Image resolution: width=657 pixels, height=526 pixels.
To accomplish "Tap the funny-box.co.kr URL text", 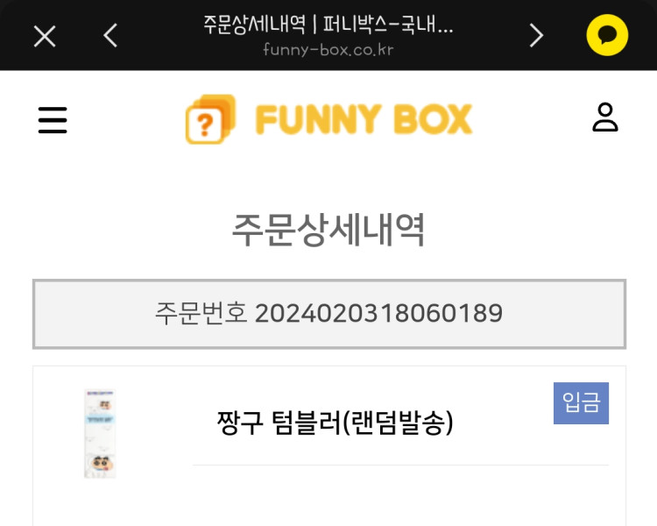I will 328,49.
